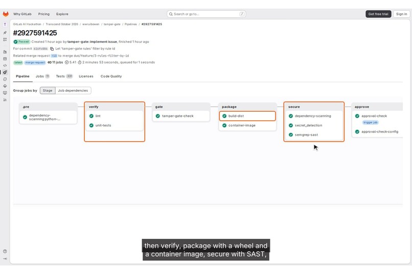The width and height of the screenshot is (412, 274).
Task: Click the GitLab fox logo
Action: pyautogui.click(x=6, y=14)
